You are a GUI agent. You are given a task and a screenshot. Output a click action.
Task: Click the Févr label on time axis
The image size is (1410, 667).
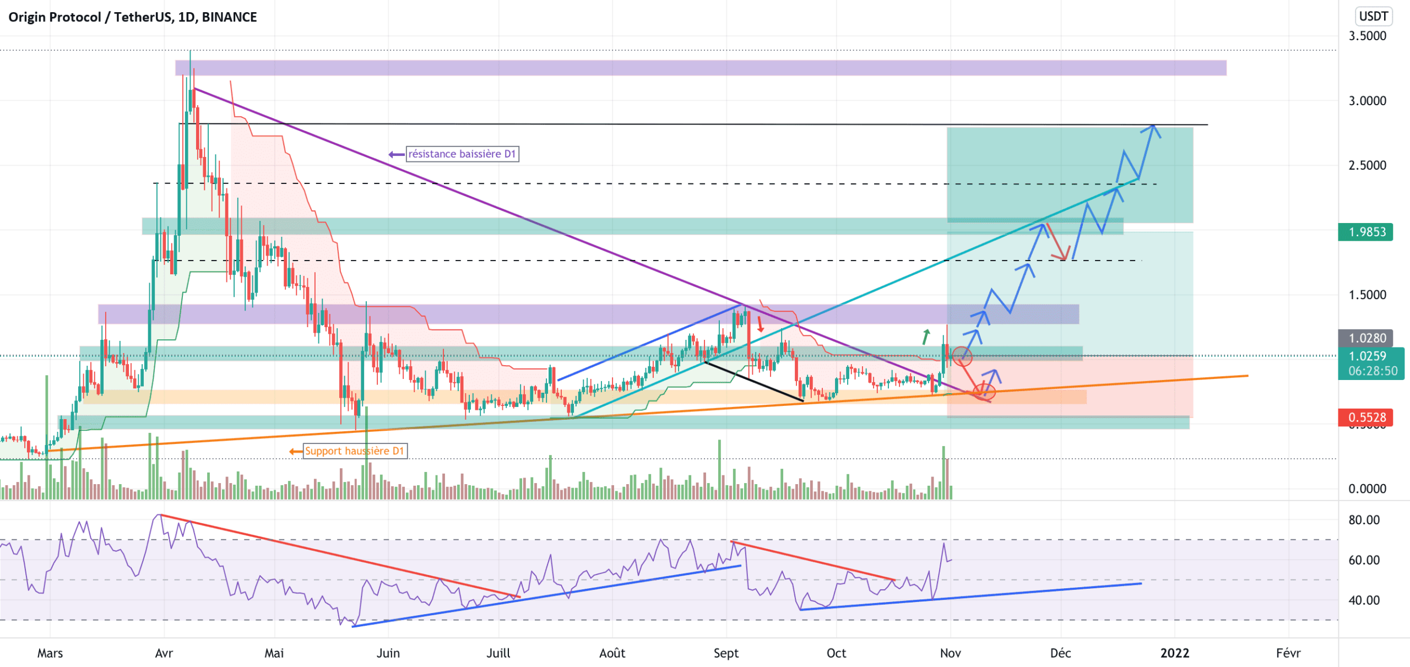coord(1289,653)
